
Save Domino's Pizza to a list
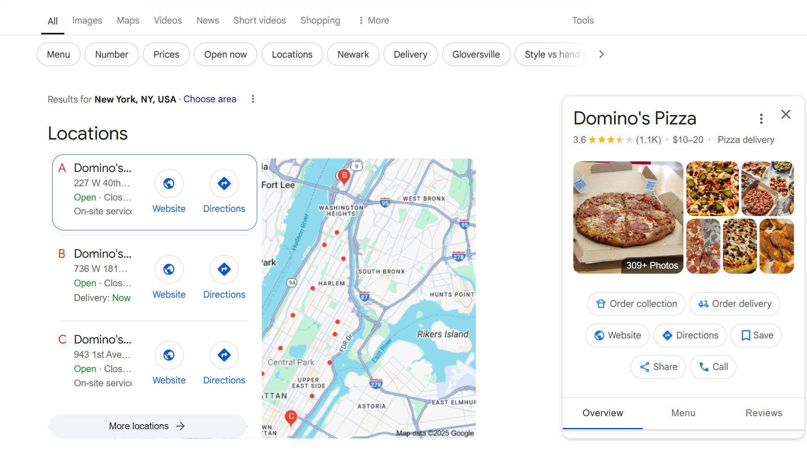(x=756, y=335)
